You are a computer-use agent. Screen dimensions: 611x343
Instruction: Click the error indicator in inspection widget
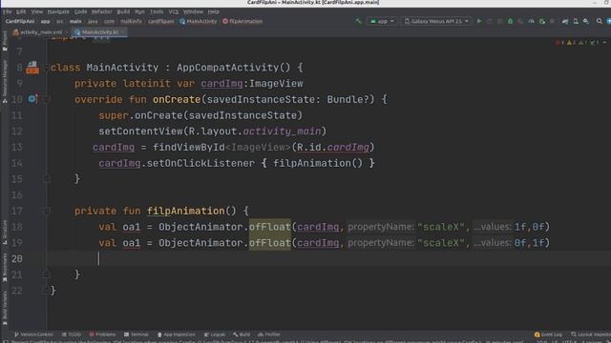559,42
